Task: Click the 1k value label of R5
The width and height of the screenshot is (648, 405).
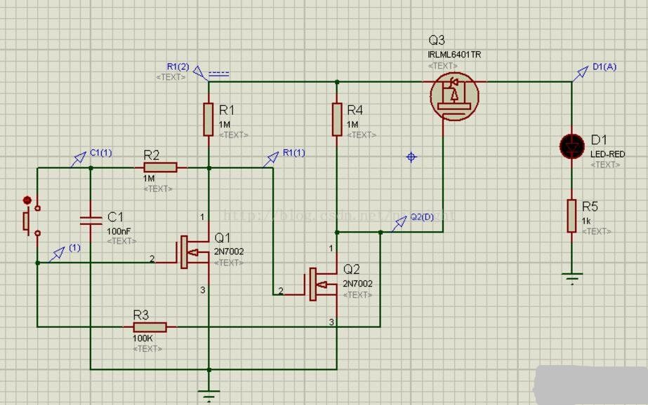Action: pos(586,221)
